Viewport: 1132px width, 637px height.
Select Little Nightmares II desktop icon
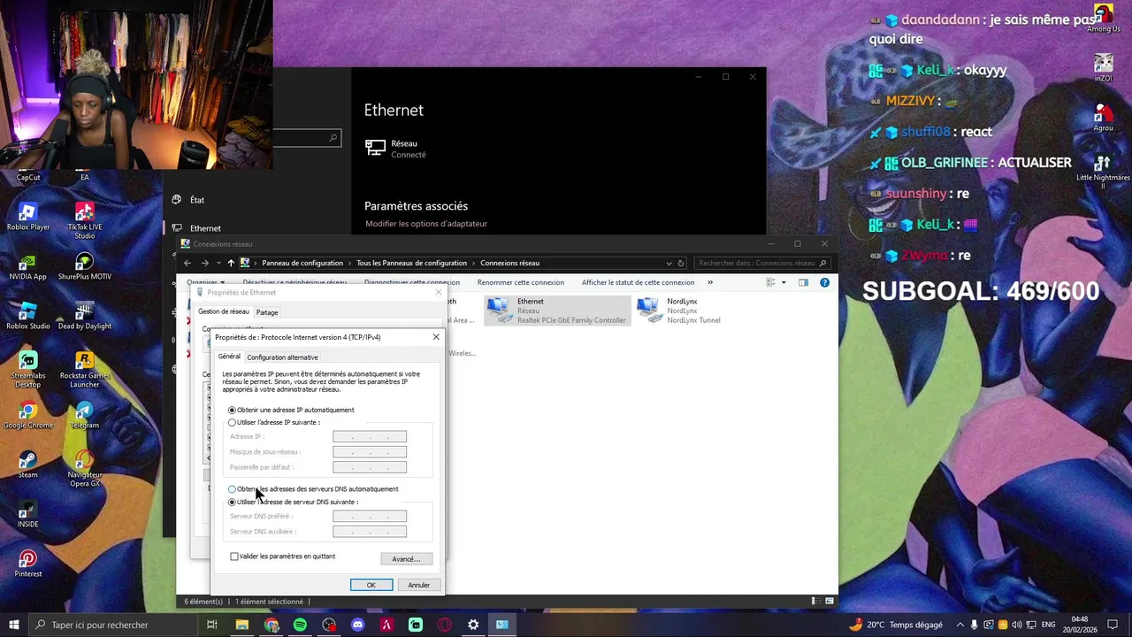tap(1103, 171)
